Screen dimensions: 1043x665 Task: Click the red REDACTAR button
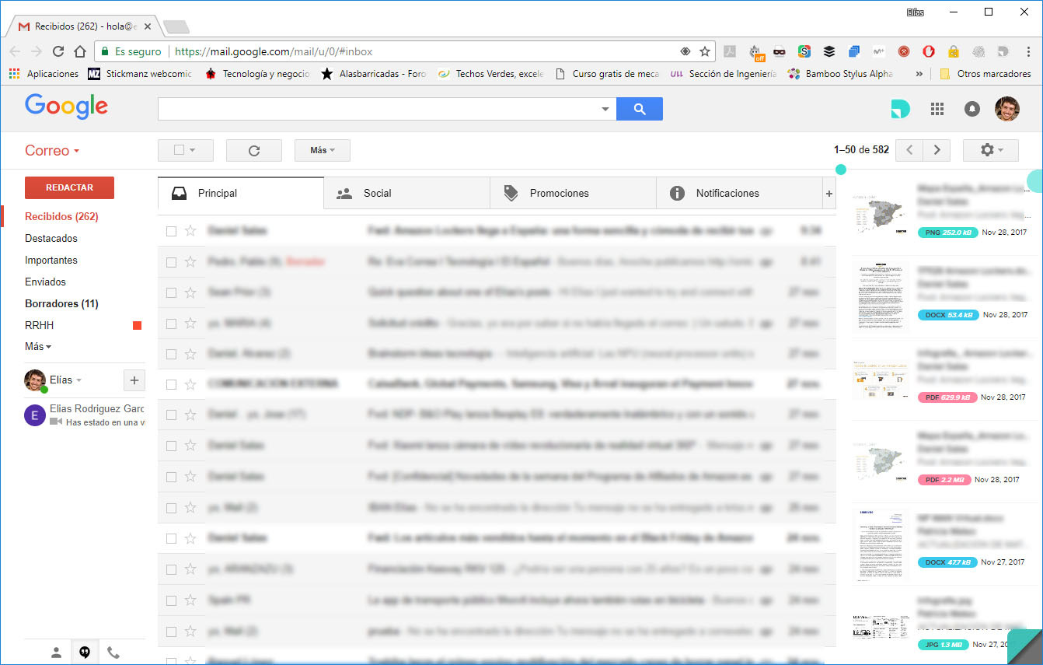click(x=69, y=187)
